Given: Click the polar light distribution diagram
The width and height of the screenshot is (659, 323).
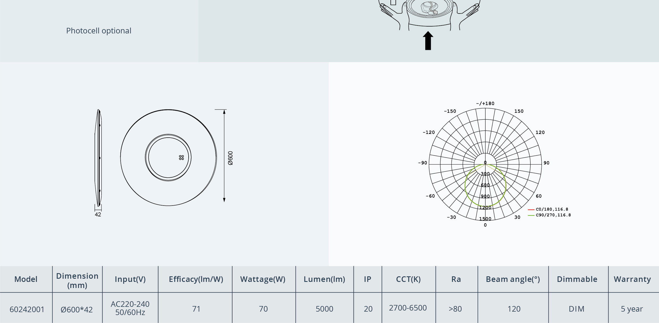Looking at the screenshot, I should coord(485,164).
